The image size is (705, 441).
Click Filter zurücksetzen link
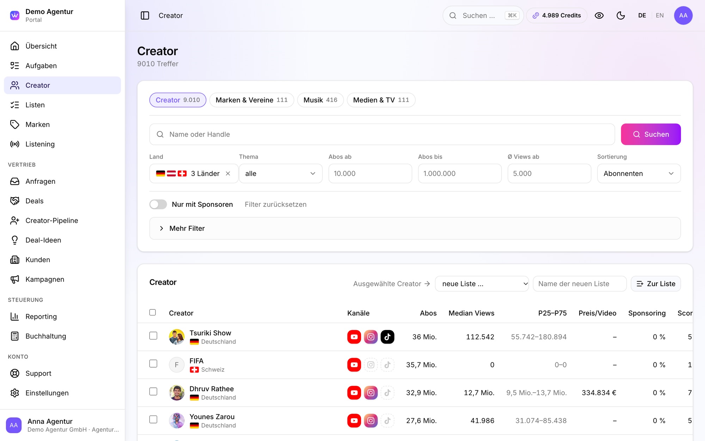tap(276, 204)
